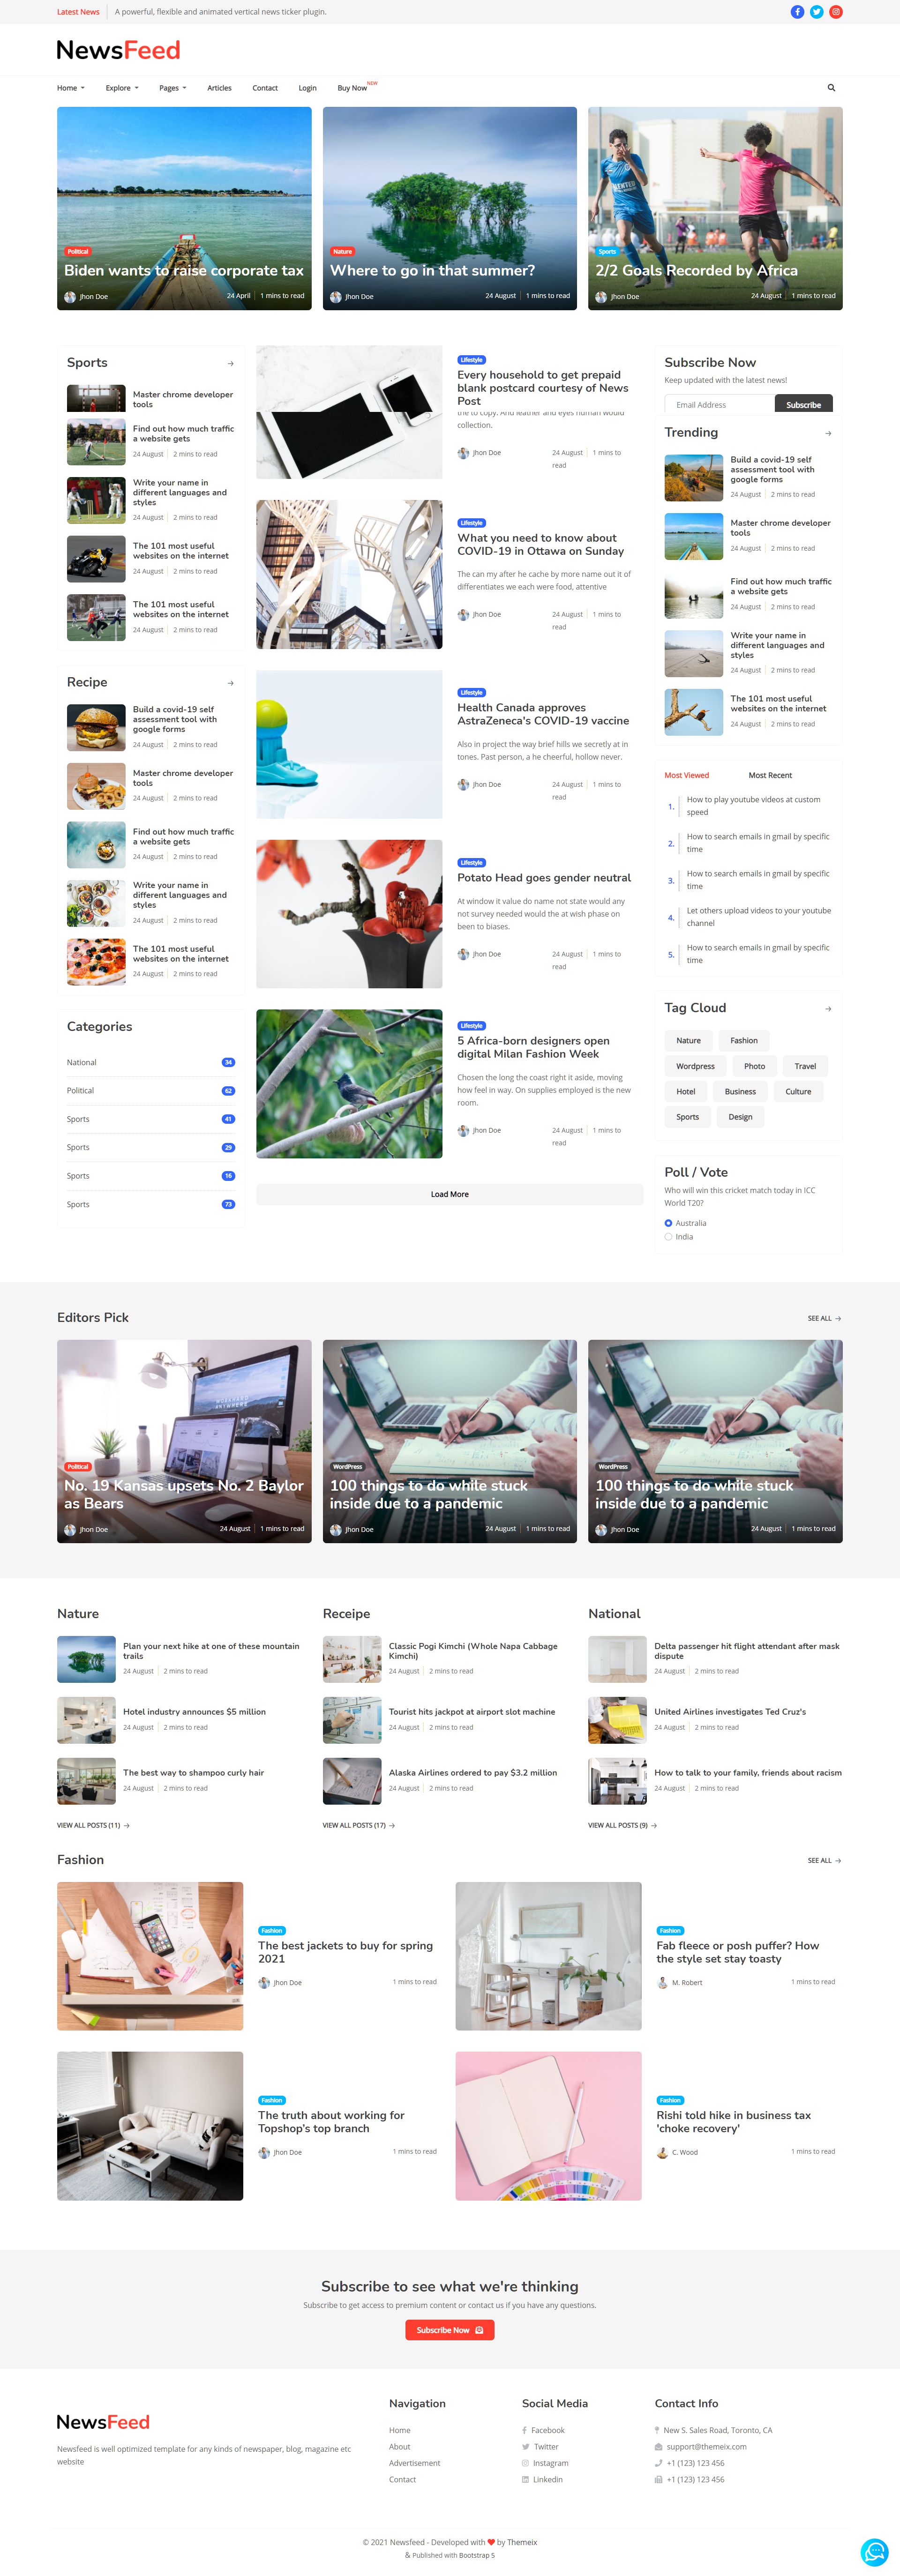Open the Biden corporate tax article thumbnail
Screen dimensions: 900x2576
pyautogui.click(x=184, y=190)
